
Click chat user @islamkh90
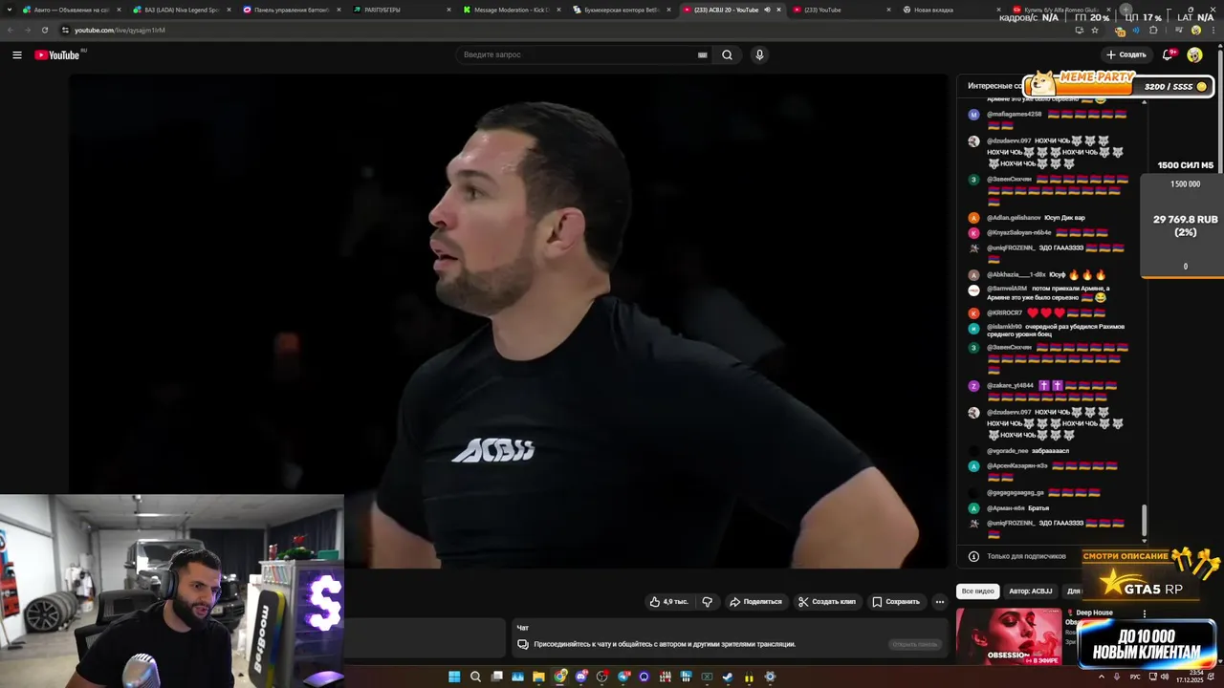pyautogui.click(x=1004, y=327)
